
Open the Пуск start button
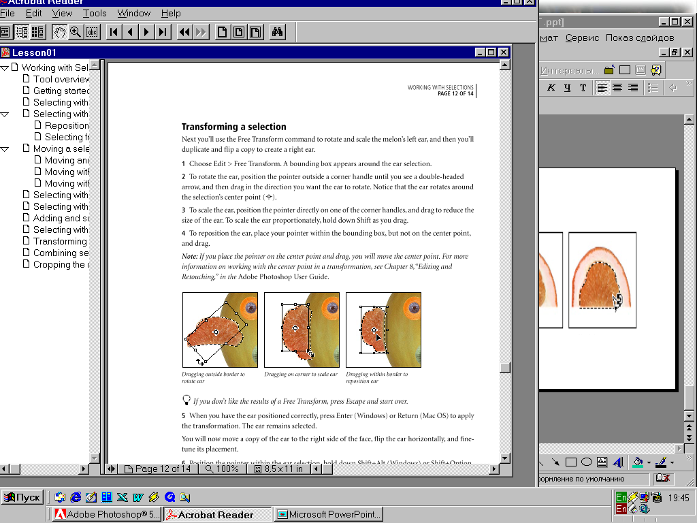pyautogui.click(x=22, y=497)
